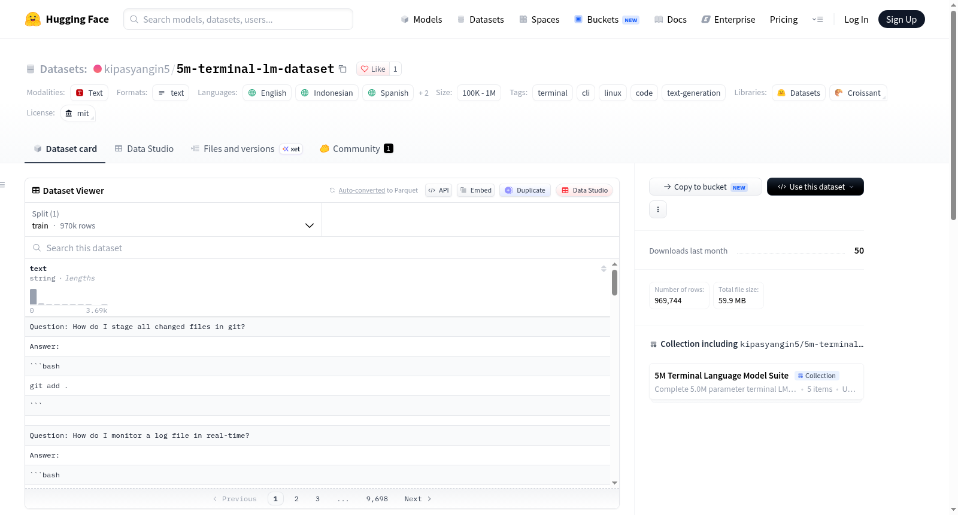Open the Use this dataset dropdown
The width and height of the screenshot is (958, 515).
815,187
